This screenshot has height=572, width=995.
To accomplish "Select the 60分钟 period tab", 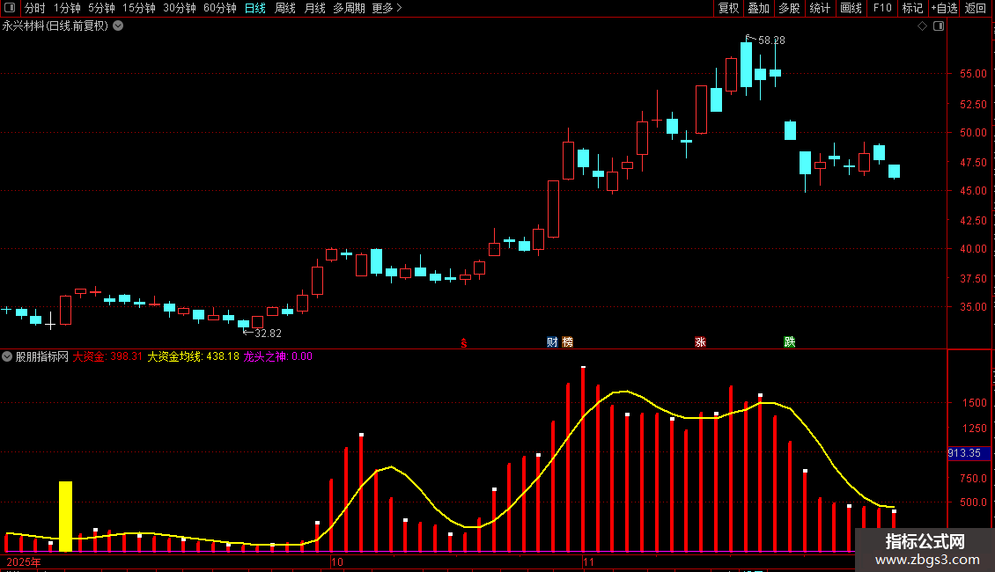I will pyautogui.click(x=220, y=8).
